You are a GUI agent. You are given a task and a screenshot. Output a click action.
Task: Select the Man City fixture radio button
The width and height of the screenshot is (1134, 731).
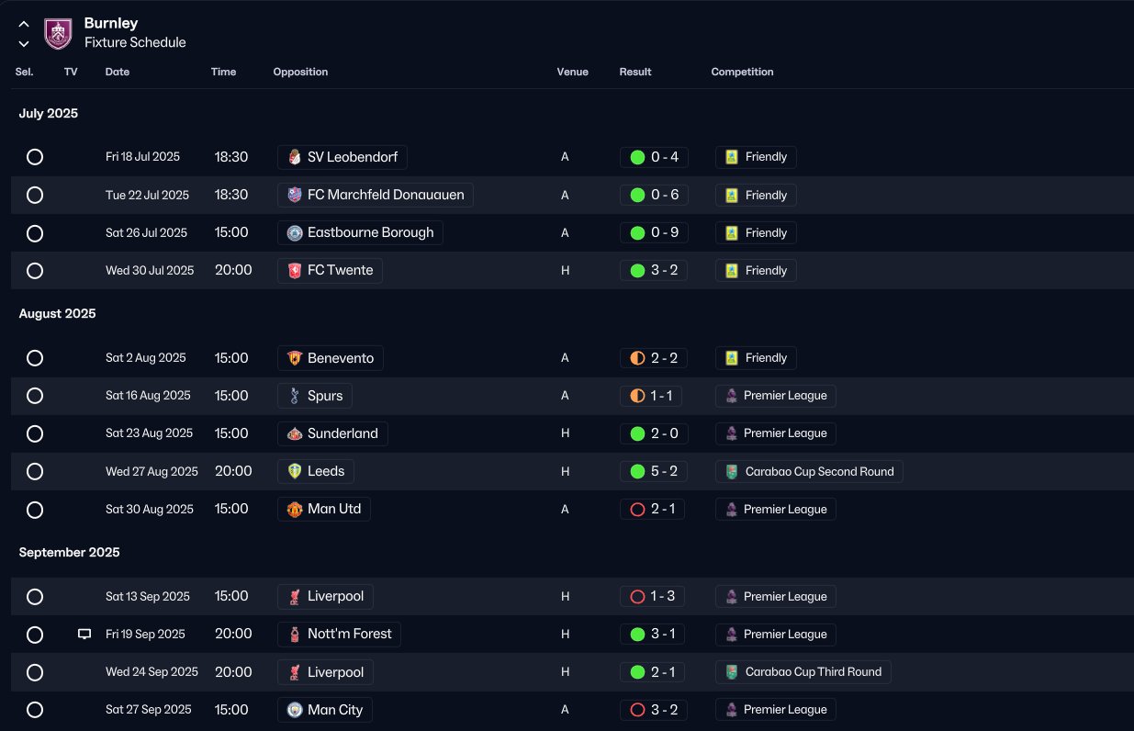click(x=35, y=710)
